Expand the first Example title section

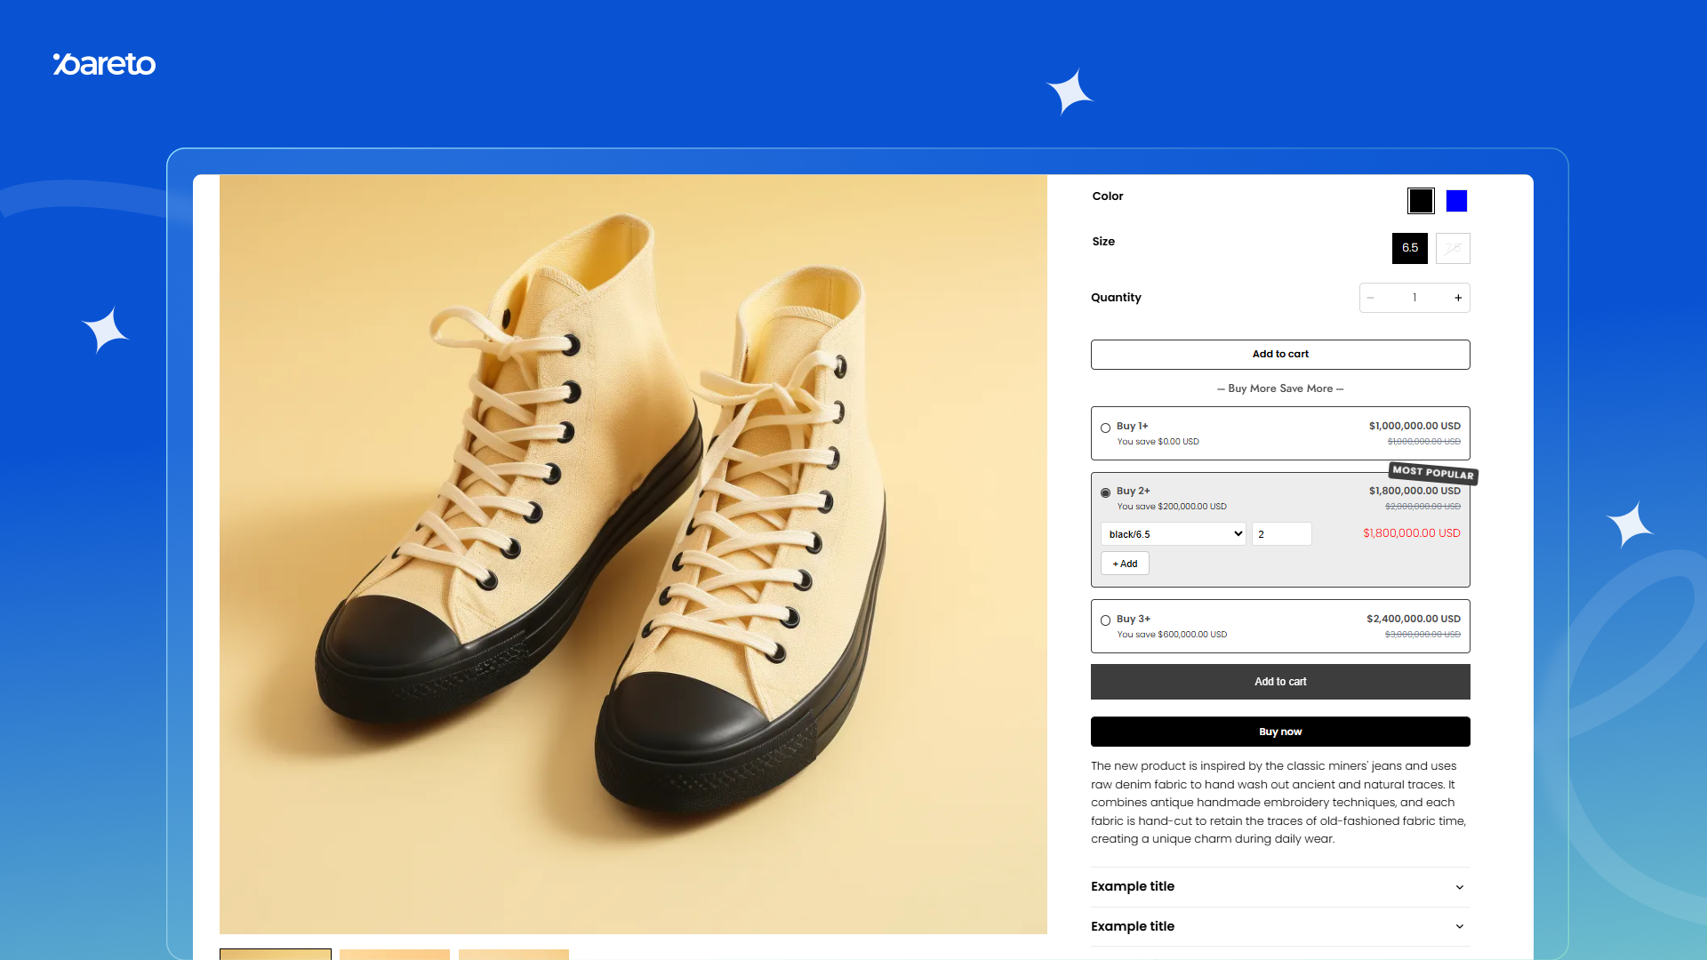click(x=1280, y=886)
